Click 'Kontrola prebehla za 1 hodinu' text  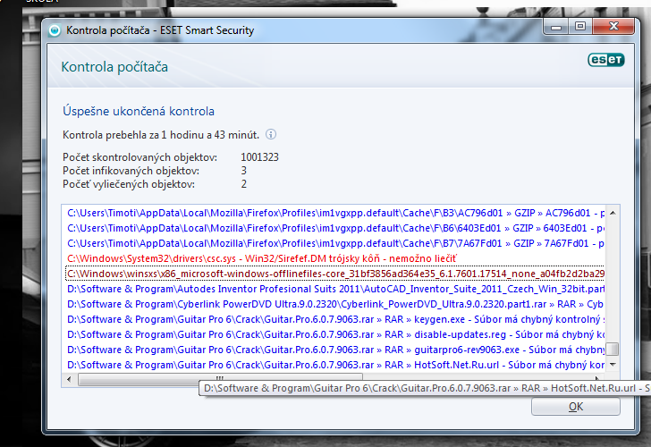161,135
